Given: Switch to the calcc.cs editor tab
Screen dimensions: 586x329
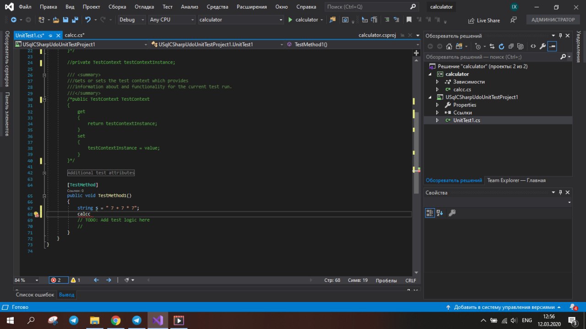Looking at the screenshot, I should coord(74,35).
